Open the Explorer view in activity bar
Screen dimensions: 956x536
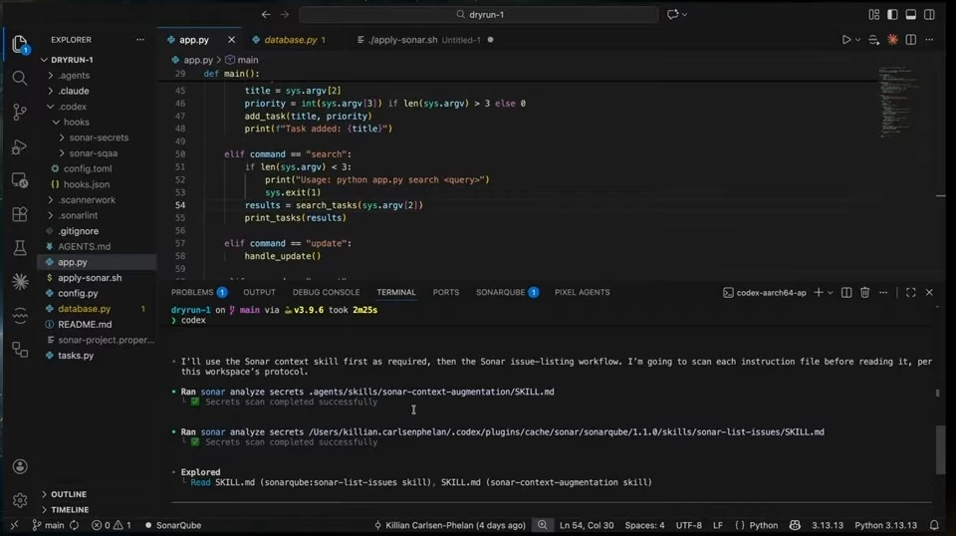pos(20,44)
